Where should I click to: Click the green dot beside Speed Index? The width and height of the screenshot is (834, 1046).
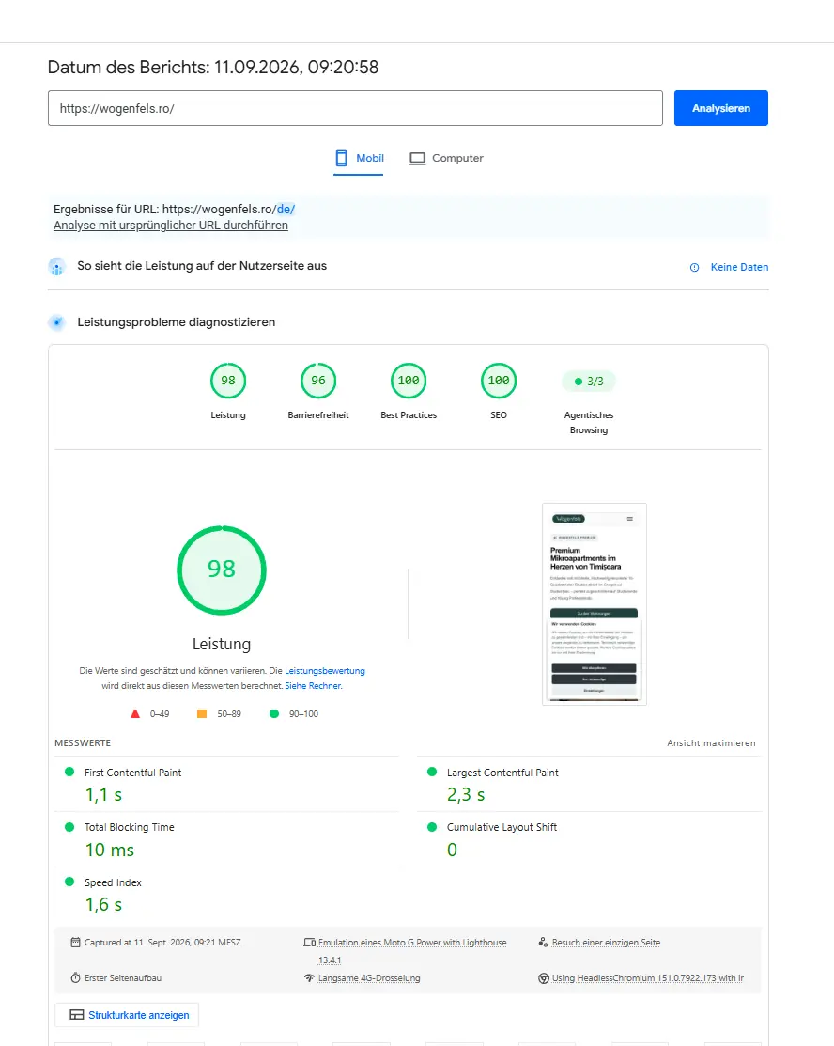pos(69,882)
